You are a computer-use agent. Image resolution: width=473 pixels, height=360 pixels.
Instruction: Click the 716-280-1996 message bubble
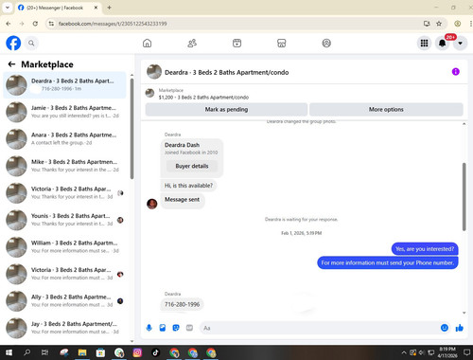pyautogui.click(x=182, y=304)
